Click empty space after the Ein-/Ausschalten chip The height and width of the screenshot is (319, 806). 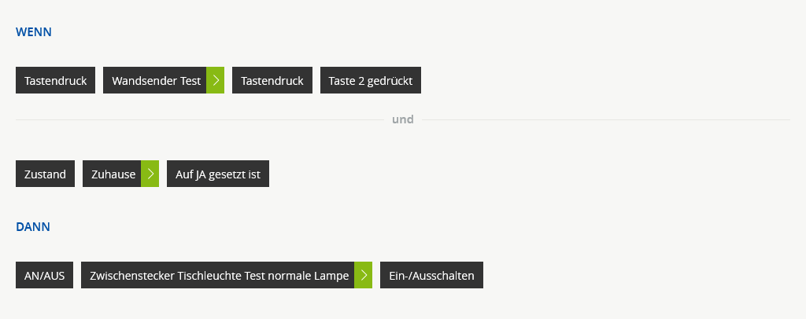point(630,276)
